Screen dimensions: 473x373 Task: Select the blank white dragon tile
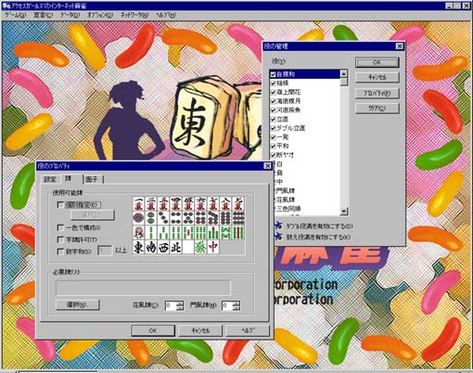click(188, 247)
